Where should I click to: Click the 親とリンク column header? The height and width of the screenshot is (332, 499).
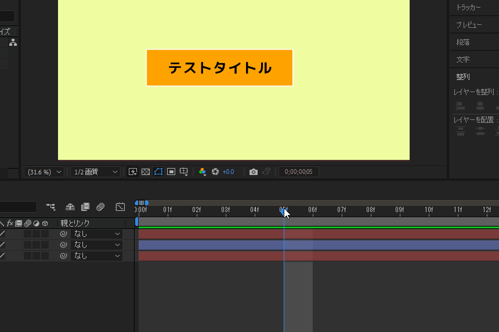click(75, 223)
